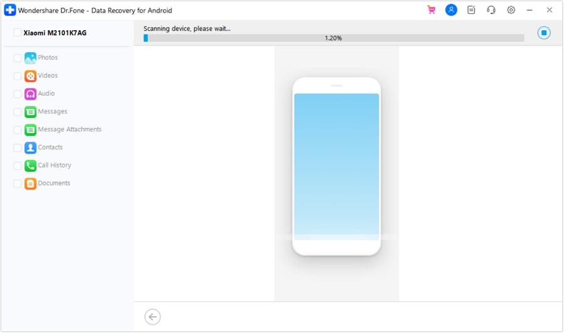Viewport: 564px width, 333px height.
Task: Select the Messages label
Action: pos(53,111)
